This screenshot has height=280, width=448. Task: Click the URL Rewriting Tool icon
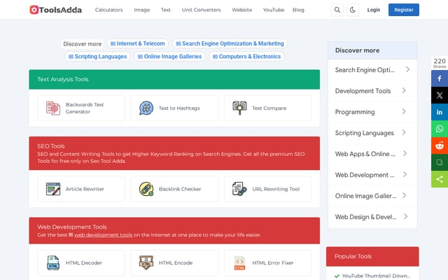(x=239, y=189)
